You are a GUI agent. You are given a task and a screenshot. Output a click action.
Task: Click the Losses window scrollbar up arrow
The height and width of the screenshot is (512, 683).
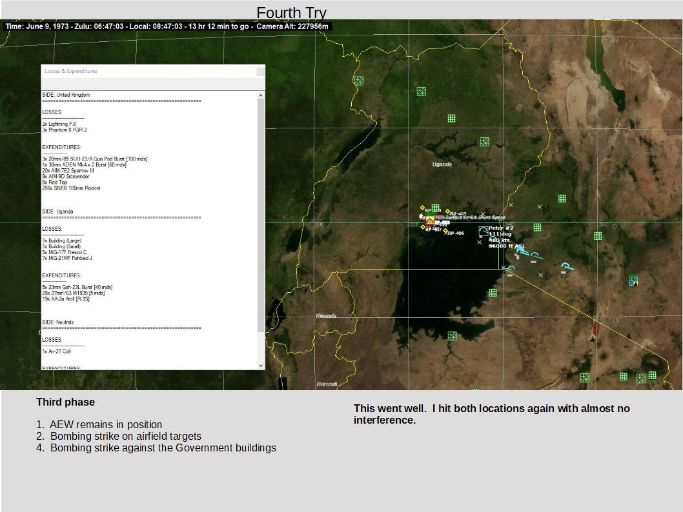pyautogui.click(x=261, y=95)
